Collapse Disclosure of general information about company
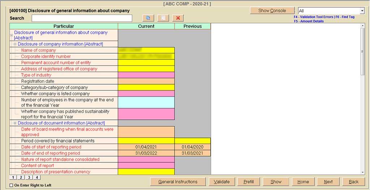The height and width of the screenshot is (190, 370). (x=12, y=35)
